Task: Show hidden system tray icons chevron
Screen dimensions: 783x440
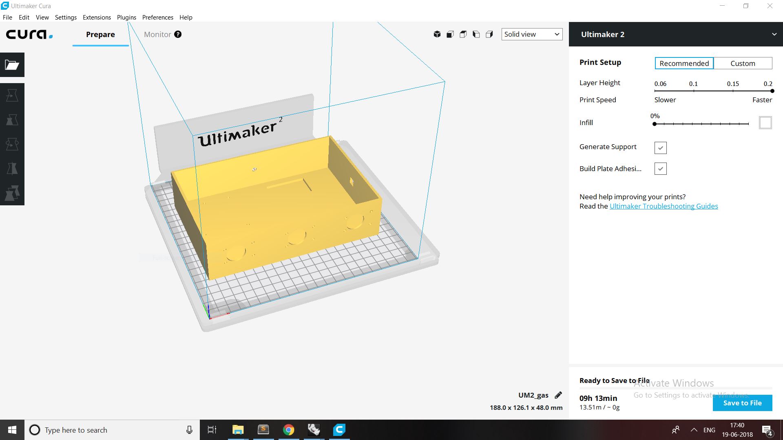Action: 694,430
